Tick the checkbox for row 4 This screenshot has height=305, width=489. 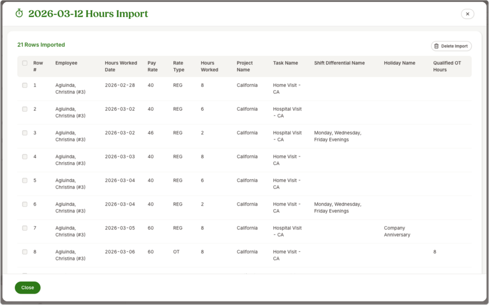(x=25, y=156)
